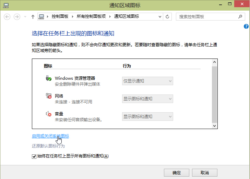This screenshot has width=250, height=179.
Task: Open behavior dropdown for 音量
Action: (147, 117)
